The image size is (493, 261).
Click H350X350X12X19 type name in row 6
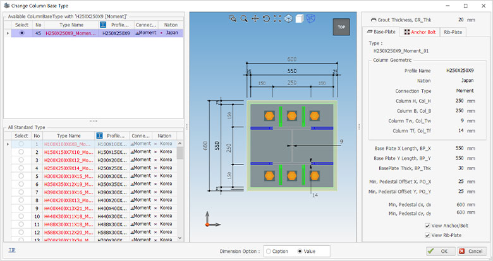tap(68, 184)
